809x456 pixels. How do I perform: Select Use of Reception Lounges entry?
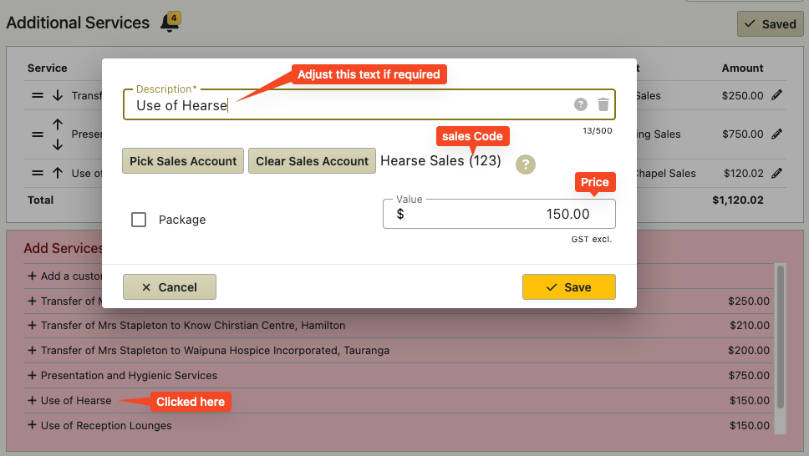[106, 426]
